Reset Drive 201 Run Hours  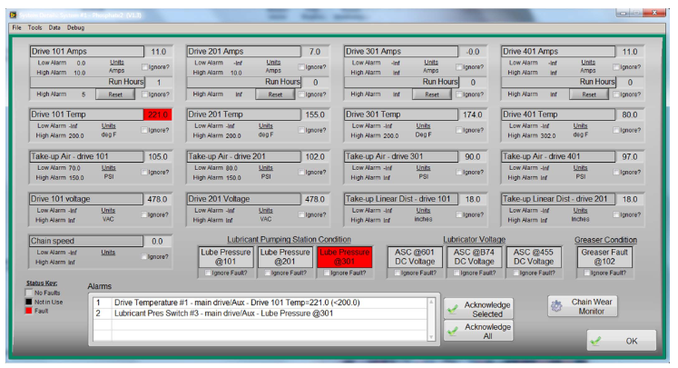click(275, 94)
